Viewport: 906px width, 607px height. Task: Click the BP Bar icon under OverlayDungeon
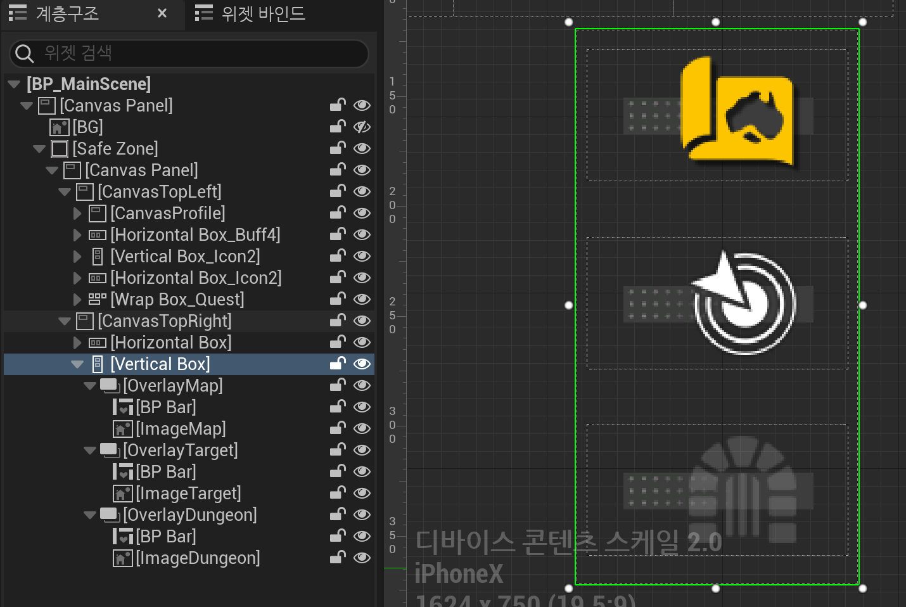coord(123,537)
